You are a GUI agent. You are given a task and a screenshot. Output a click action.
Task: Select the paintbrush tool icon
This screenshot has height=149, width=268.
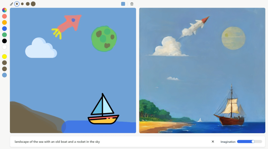pos(12,4)
